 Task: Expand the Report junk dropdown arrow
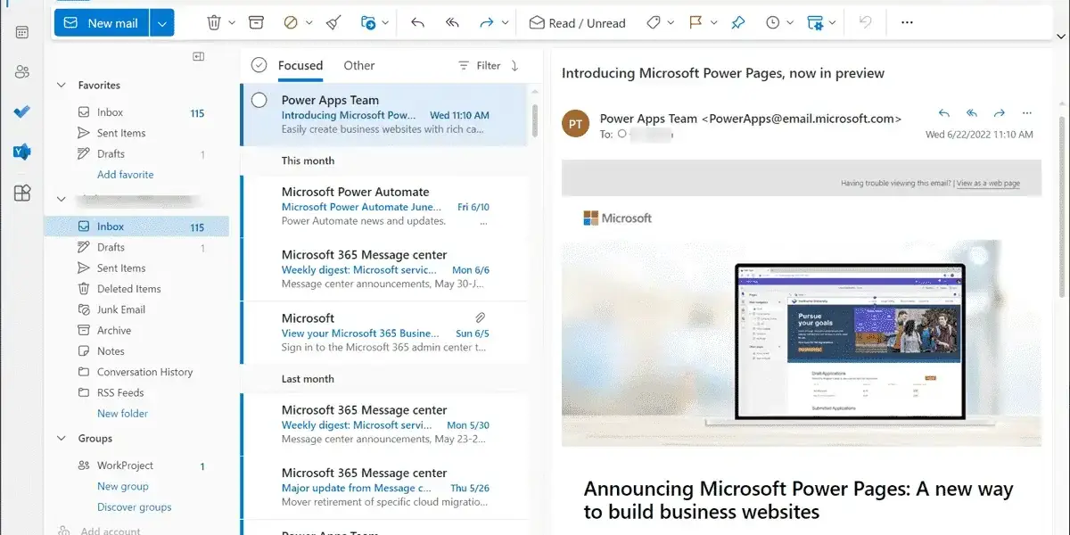tap(309, 23)
